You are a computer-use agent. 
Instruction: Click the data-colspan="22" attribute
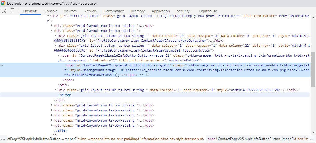(x=169, y=36)
